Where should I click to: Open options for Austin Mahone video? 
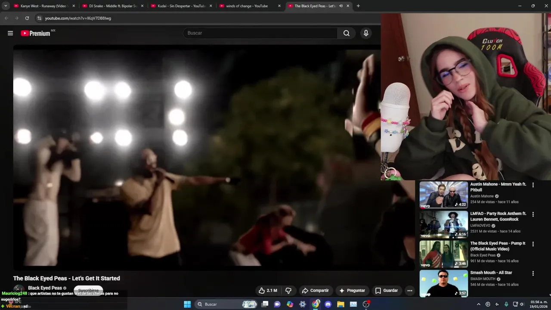coord(533,185)
